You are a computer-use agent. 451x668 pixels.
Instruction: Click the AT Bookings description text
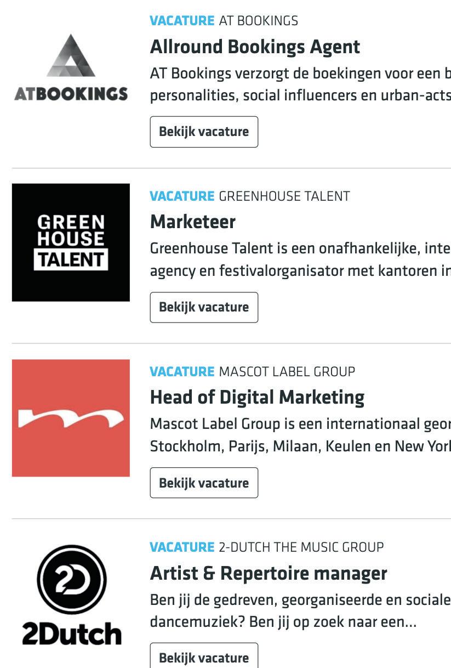pos(300,84)
